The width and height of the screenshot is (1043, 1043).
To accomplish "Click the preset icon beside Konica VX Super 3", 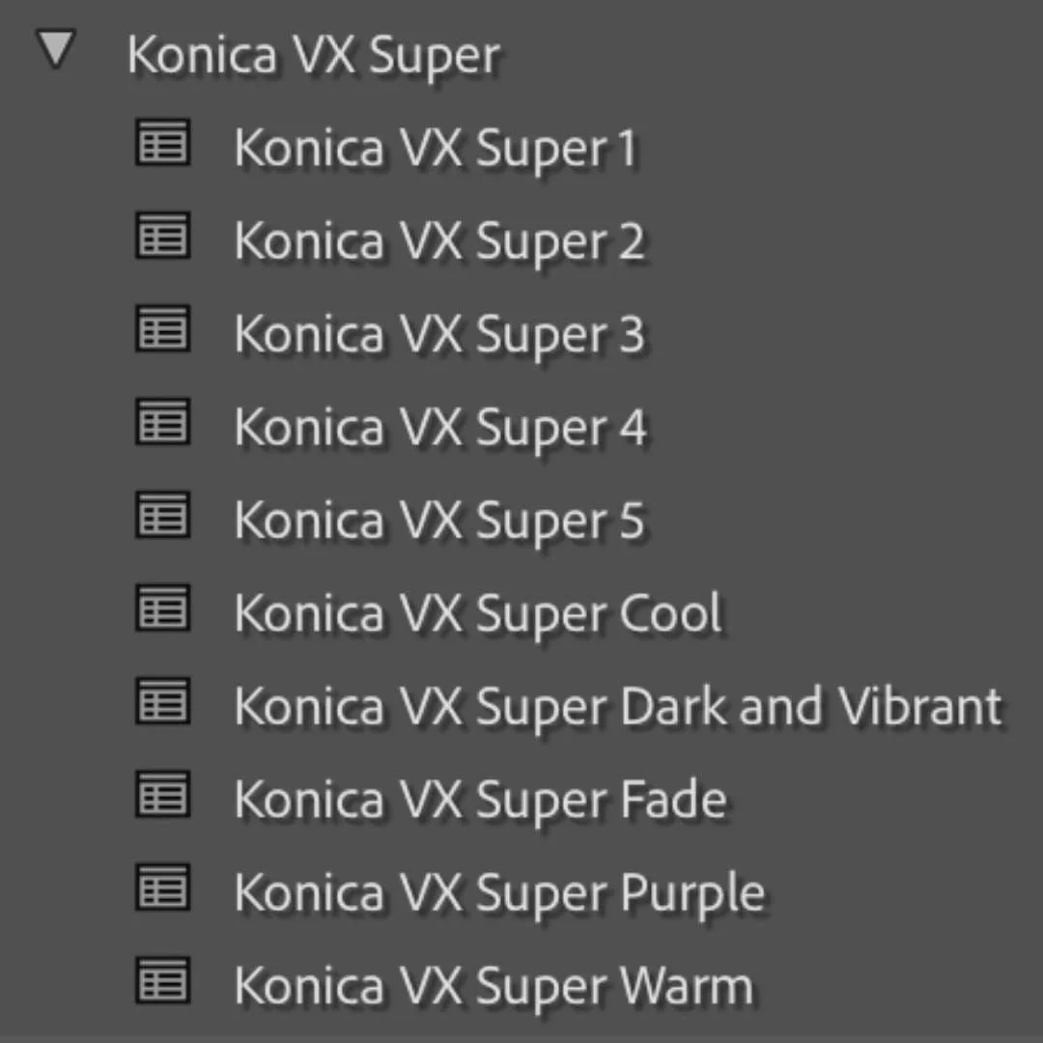I will click(x=162, y=329).
